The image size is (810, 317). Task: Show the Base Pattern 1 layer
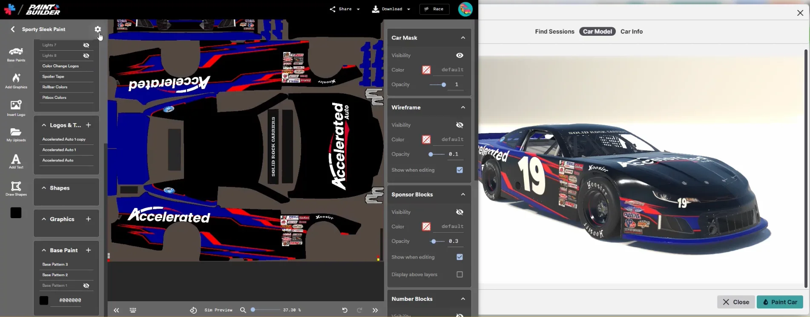pyautogui.click(x=86, y=285)
